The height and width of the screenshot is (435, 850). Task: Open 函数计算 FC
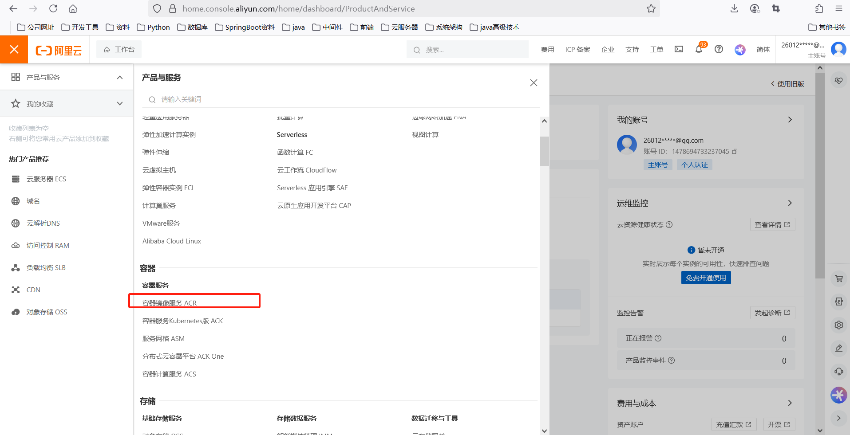[x=295, y=153]
